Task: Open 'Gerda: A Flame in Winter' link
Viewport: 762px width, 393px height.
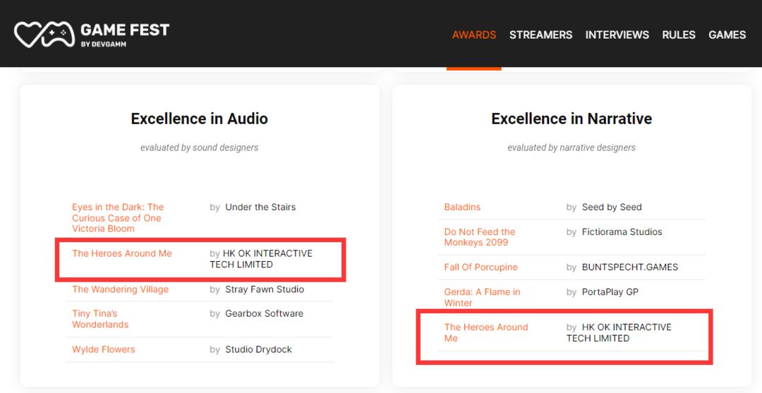Action: (482, 297)
